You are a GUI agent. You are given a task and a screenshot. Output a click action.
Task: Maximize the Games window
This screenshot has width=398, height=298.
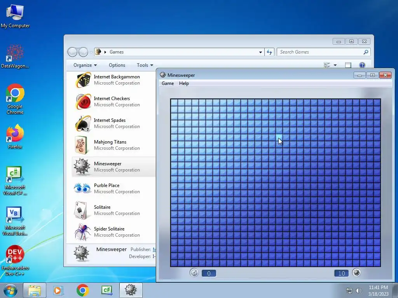click(351, 41)
